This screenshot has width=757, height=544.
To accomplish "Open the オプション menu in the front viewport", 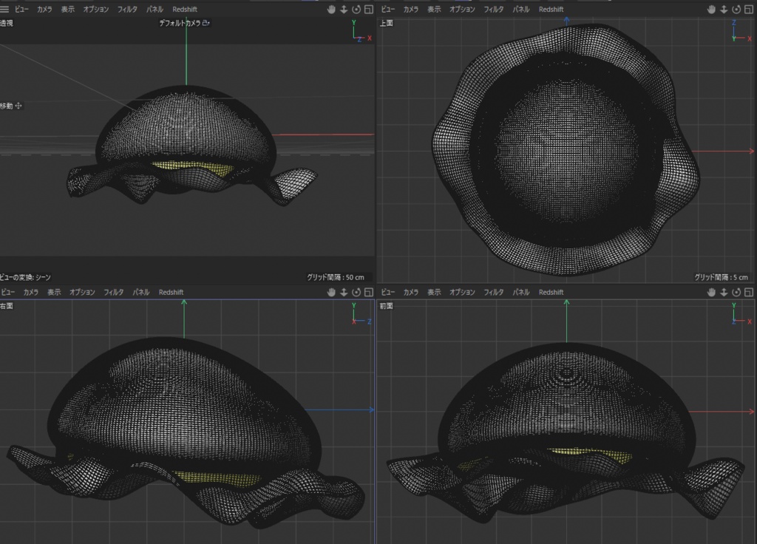I will coord(461,292).
